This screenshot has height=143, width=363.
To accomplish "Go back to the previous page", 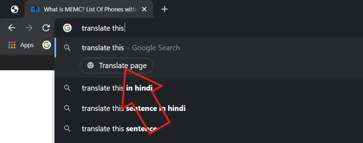I will [x=12, y=28].
